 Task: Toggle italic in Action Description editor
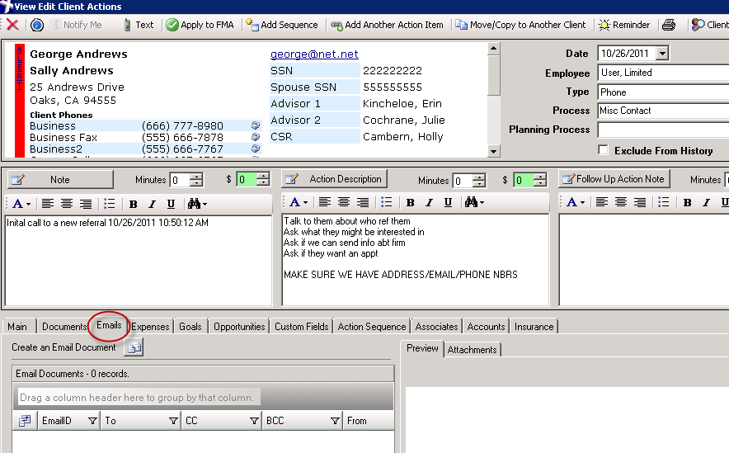tap(429, 202)
